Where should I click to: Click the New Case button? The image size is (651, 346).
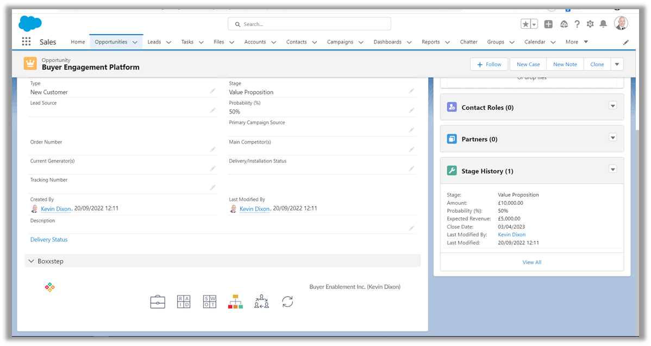528,64
